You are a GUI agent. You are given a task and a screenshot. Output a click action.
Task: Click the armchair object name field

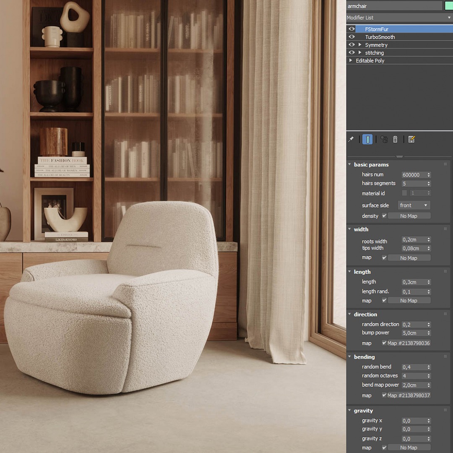pos(394,6)
